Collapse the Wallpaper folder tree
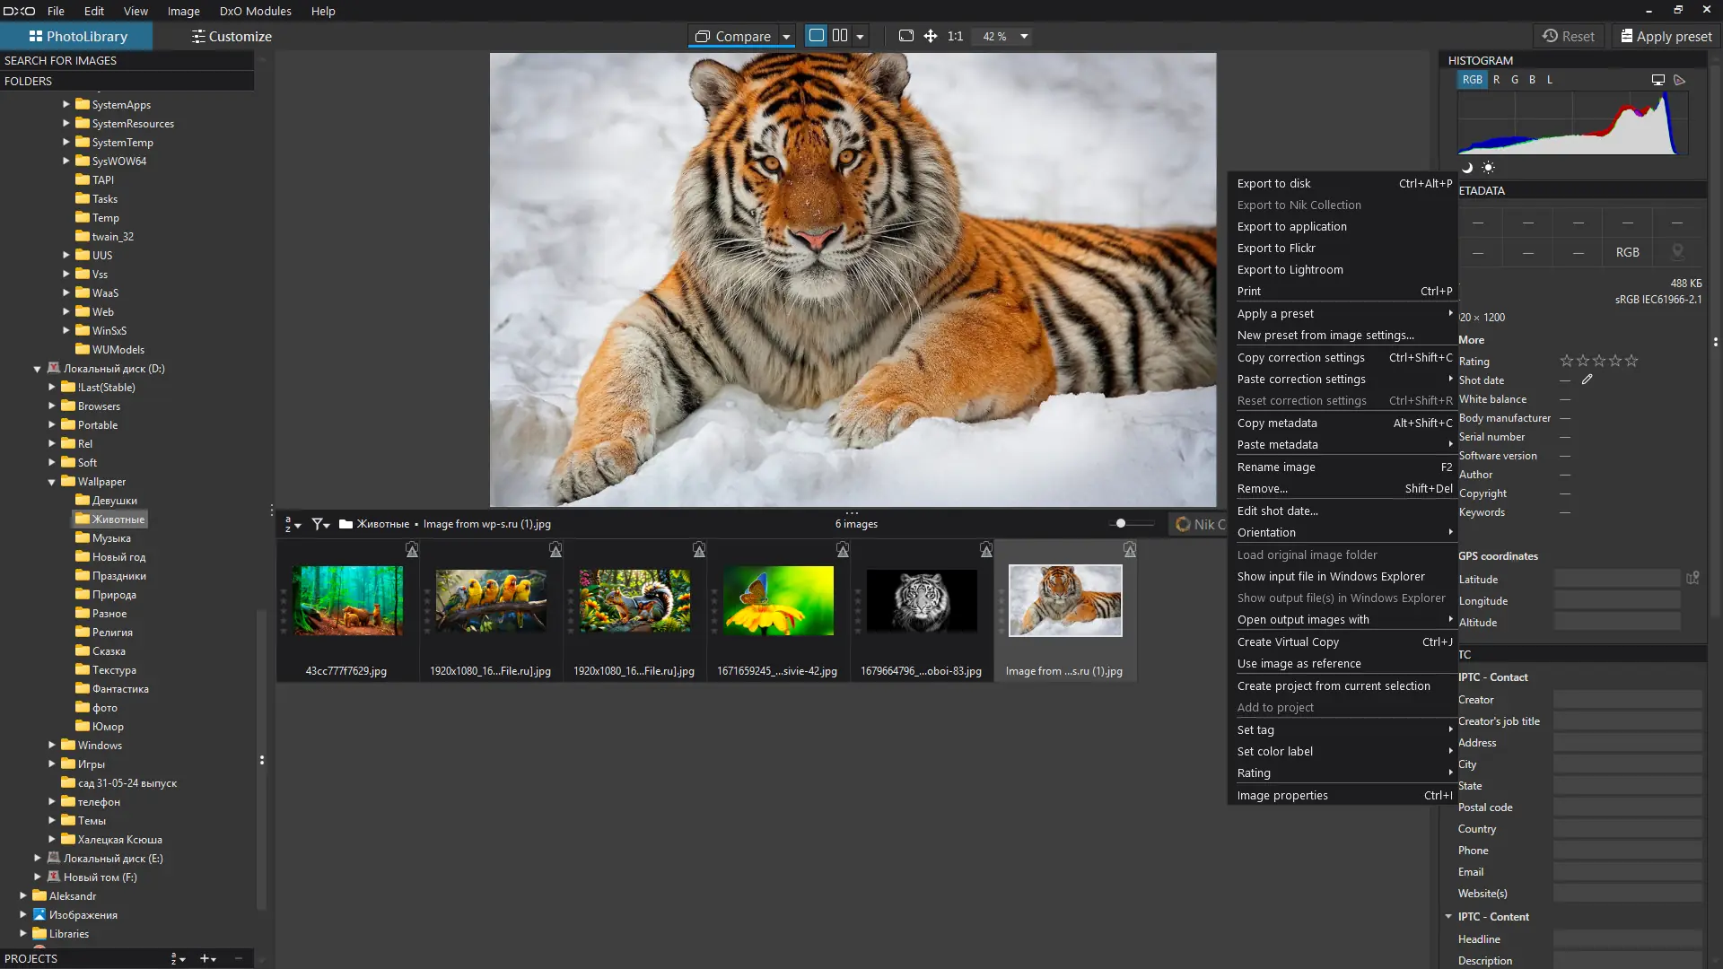The height and width of the screenshot is (969, 1723). [52, 482]
